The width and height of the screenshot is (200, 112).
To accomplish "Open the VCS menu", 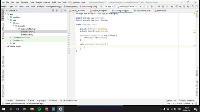I will (x=70, y=2).
